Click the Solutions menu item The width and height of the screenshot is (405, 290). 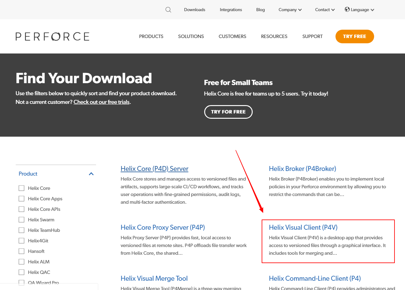click(191, 36)
